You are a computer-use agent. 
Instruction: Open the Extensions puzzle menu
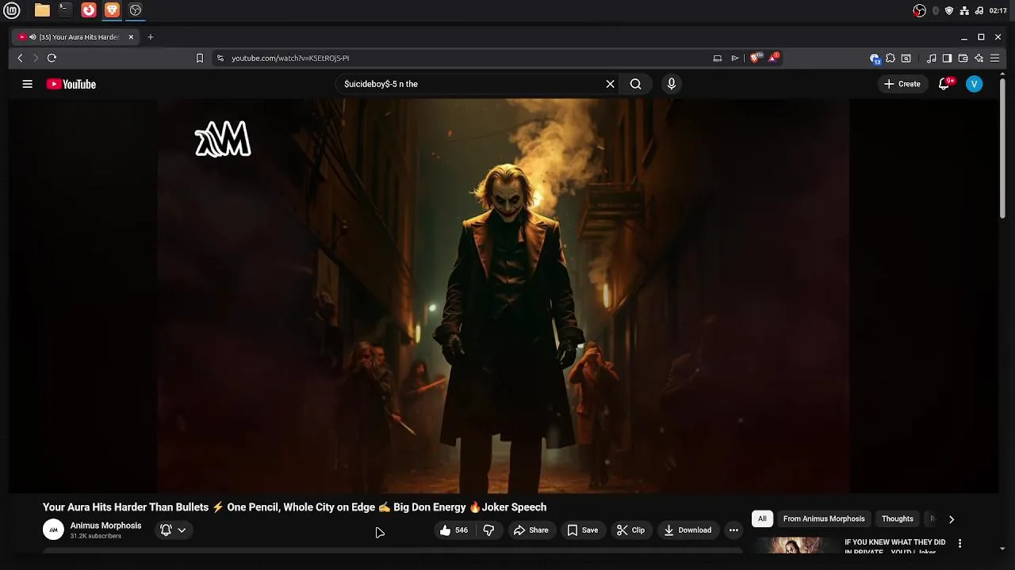(891, 58)
